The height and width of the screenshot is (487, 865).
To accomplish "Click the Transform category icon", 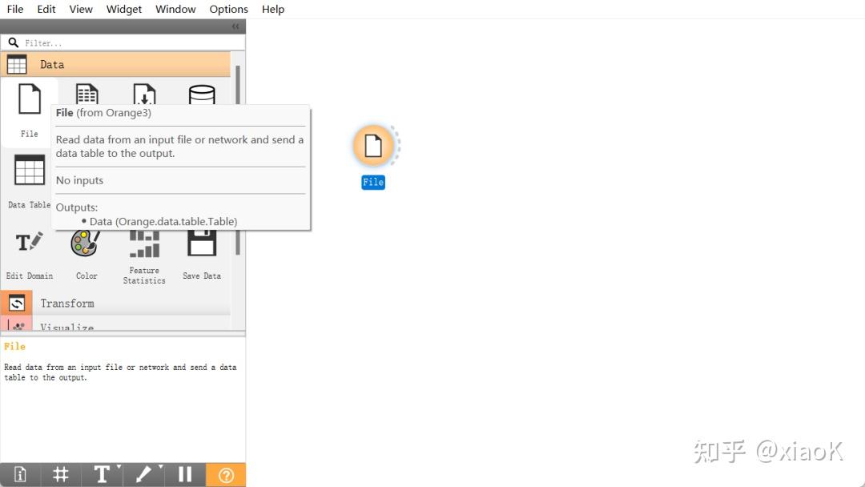I will pos(17,303).
